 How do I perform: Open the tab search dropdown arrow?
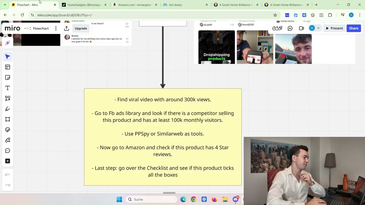[5, 5]
